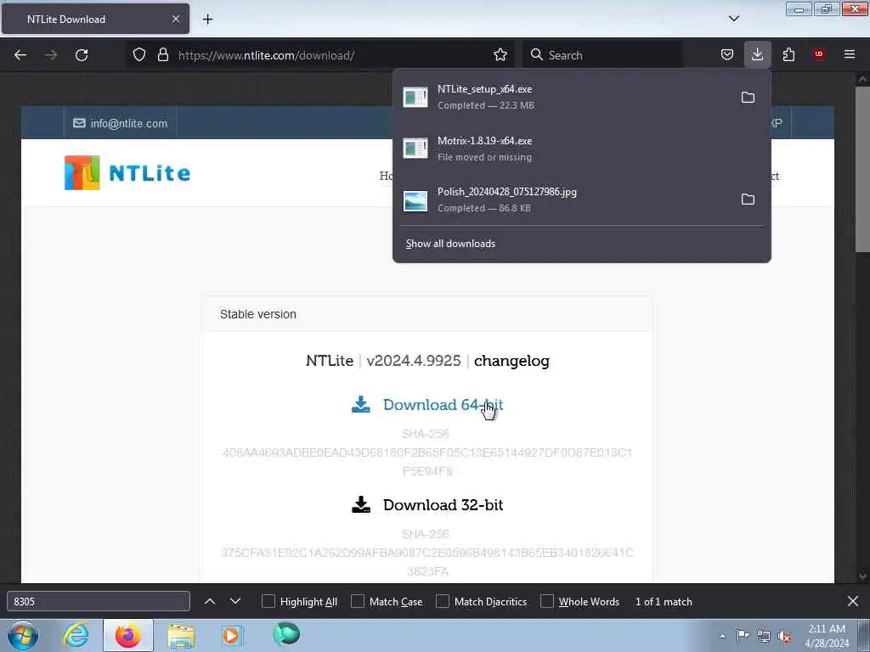870x652 pixels.
Task: Toggle the Whole Words checkbox
Action: point(547,602)
